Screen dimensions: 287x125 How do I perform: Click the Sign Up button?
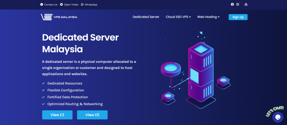(238, 17)
